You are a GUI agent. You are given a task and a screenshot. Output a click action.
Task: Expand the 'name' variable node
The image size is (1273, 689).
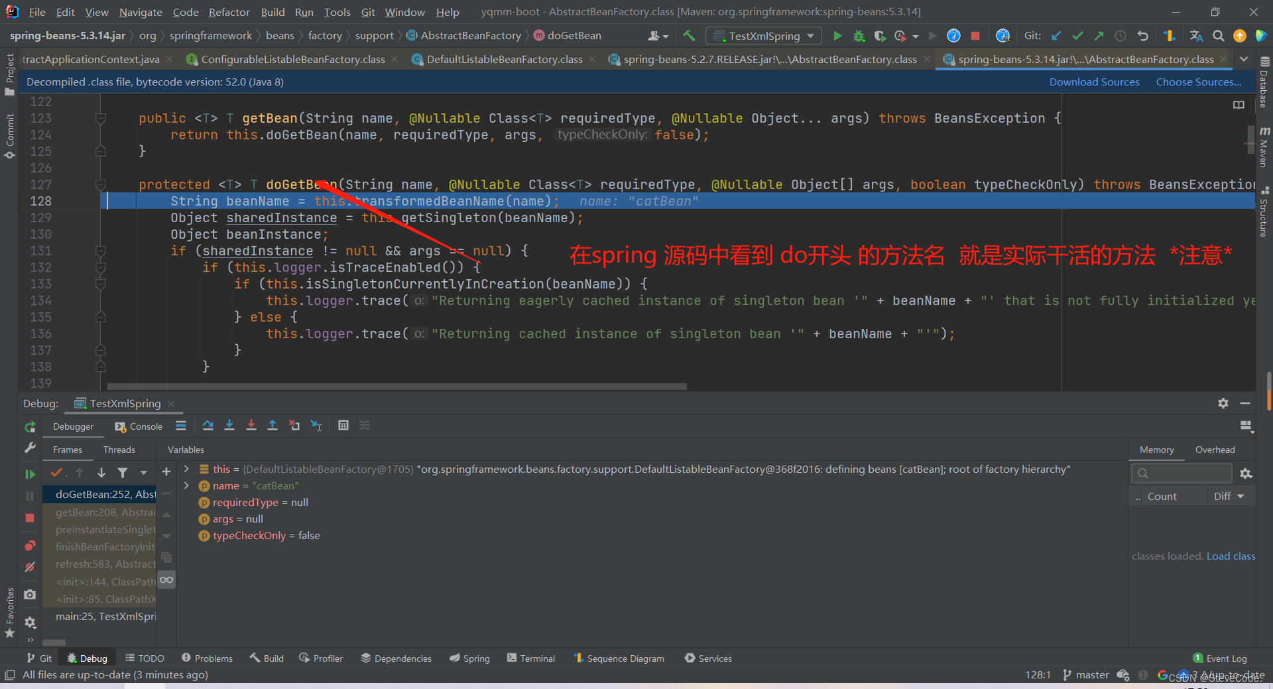pos(186,485)
